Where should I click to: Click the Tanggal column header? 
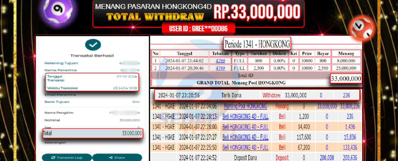point(184,53)
